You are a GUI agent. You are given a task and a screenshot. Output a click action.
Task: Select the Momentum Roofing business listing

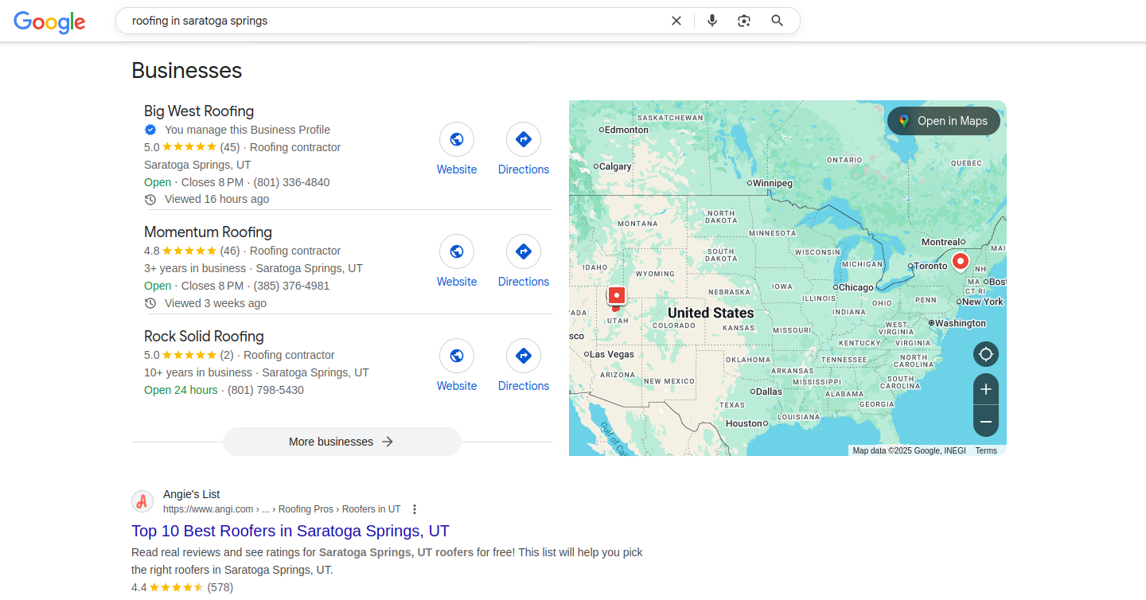tap(208, 232)
